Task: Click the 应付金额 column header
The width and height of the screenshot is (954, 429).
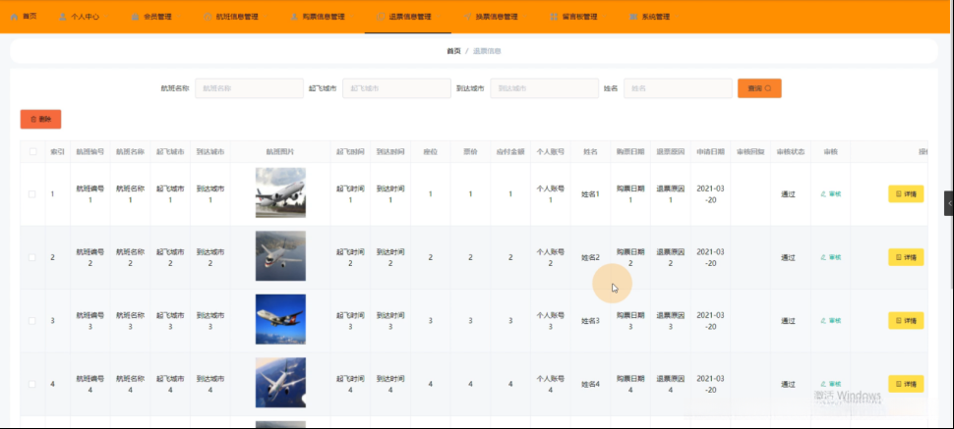Action: (x=510, y=152)
